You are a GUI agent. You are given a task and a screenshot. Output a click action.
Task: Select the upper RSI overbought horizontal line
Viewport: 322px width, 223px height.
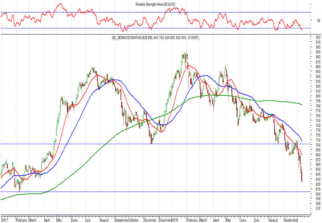236,12
